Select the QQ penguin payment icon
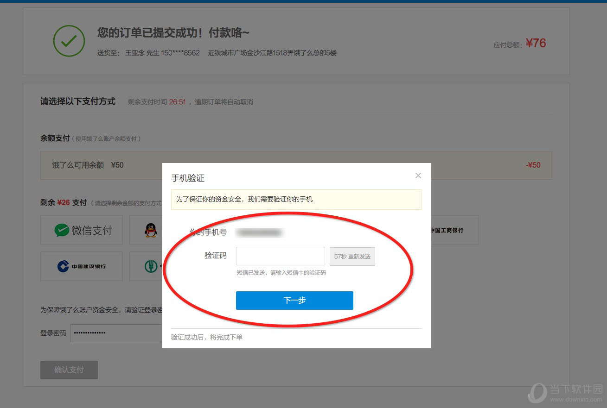 click(150, 230)
